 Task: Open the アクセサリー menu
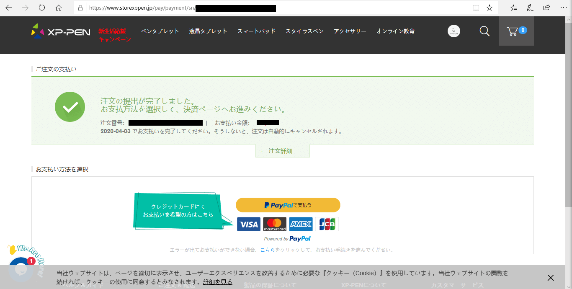[350, 31]
